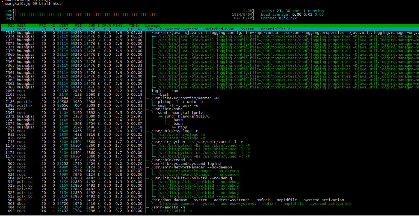This screenshot has height=216, width=419.
Task: Click the R state flag of htop
Action: point(98,127)
